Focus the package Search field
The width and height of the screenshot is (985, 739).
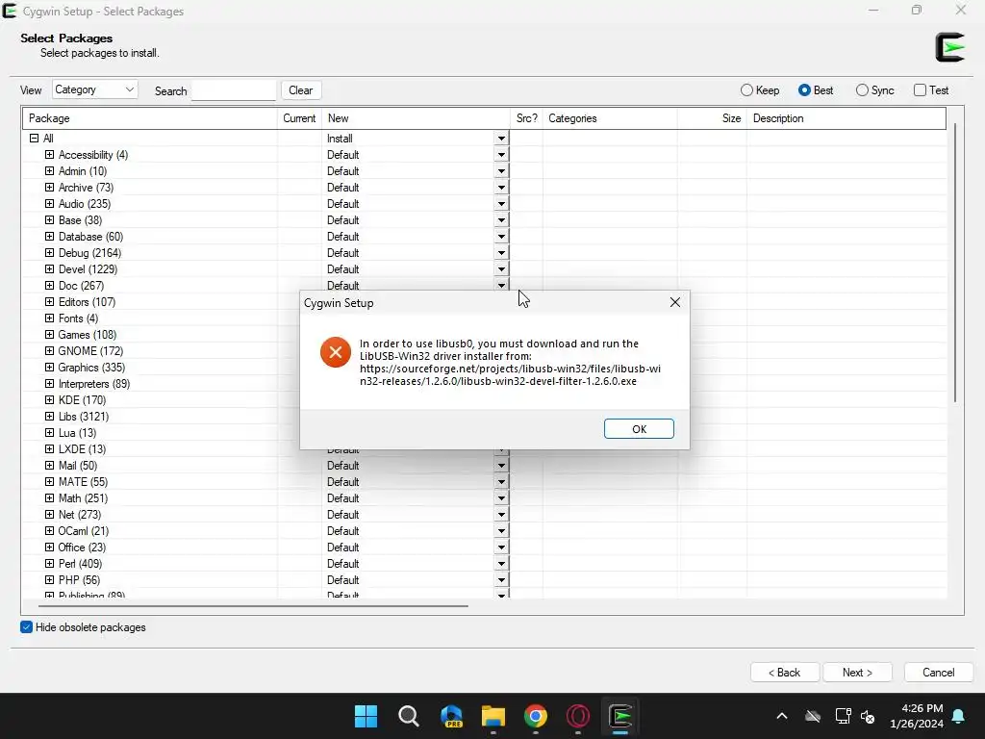point(234,90)
